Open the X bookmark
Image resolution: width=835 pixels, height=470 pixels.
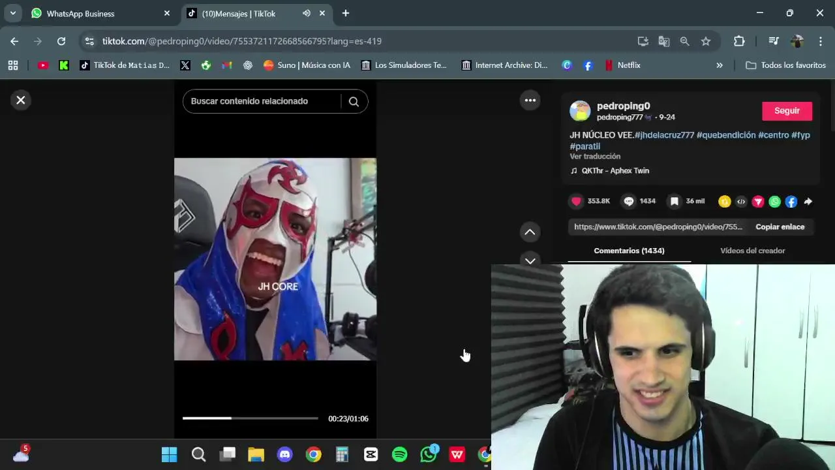click(185, 65)
